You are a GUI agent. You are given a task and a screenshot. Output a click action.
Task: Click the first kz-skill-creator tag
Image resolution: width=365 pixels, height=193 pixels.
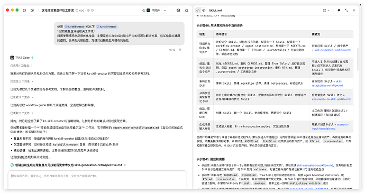pyautogui.click(x=75, y=26)
